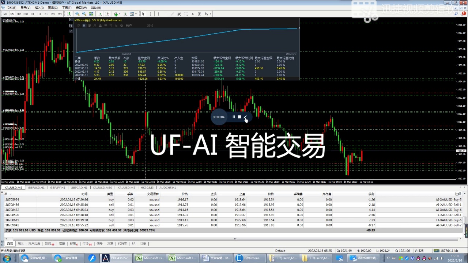Switch to the HK50,M5 chart tab
Image resolution: width=468 pixels, height=263 pixels.
click(x=147, y=188)
